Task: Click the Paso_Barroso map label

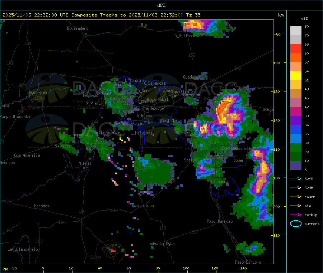Action: 220,221
